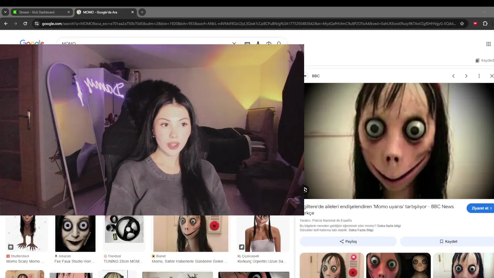Open first Daha fazla bilgi link
This screenshot has height=278, width=494.
click(389, 226)
